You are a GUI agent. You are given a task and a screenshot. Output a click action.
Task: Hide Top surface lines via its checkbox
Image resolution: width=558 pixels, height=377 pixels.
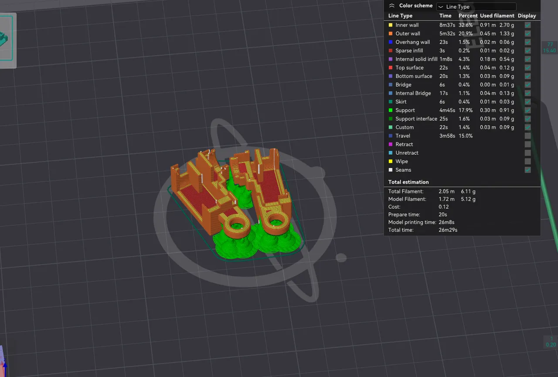click(528, 68)
